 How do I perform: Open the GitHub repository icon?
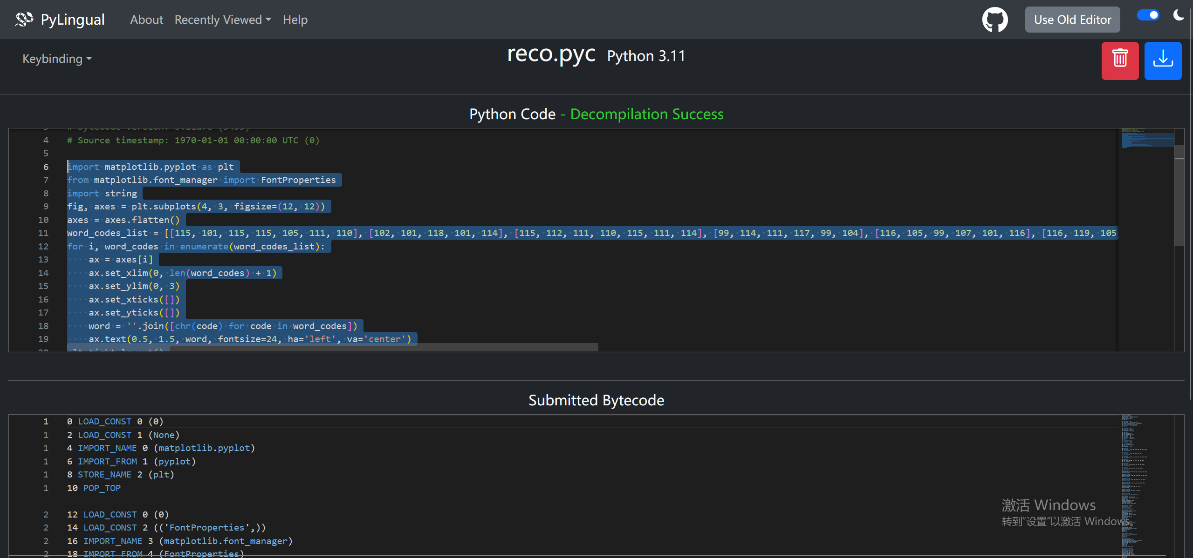(x=994, y=20)
